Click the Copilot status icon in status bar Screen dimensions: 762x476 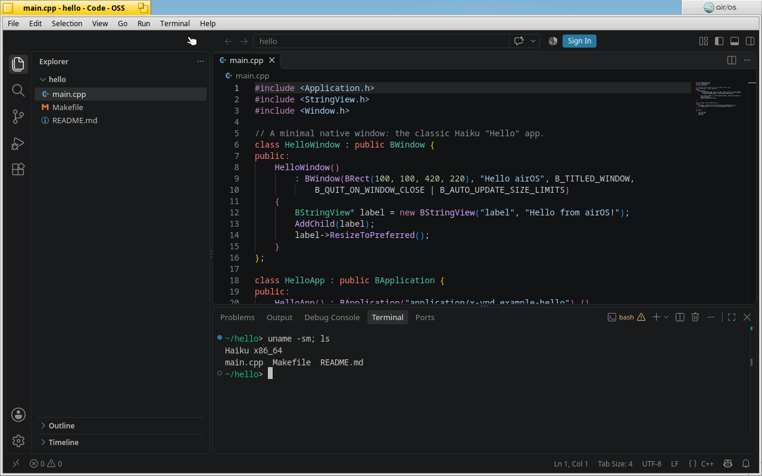point(727,464)
